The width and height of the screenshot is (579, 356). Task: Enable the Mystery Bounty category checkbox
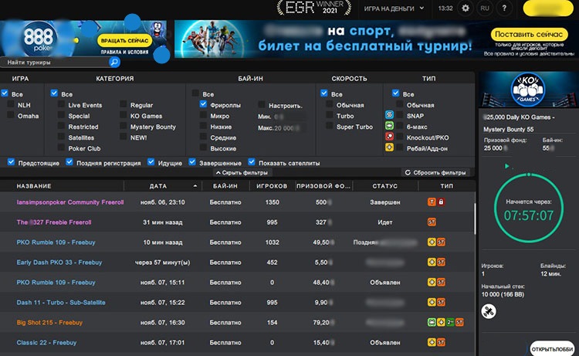[124, 127]
